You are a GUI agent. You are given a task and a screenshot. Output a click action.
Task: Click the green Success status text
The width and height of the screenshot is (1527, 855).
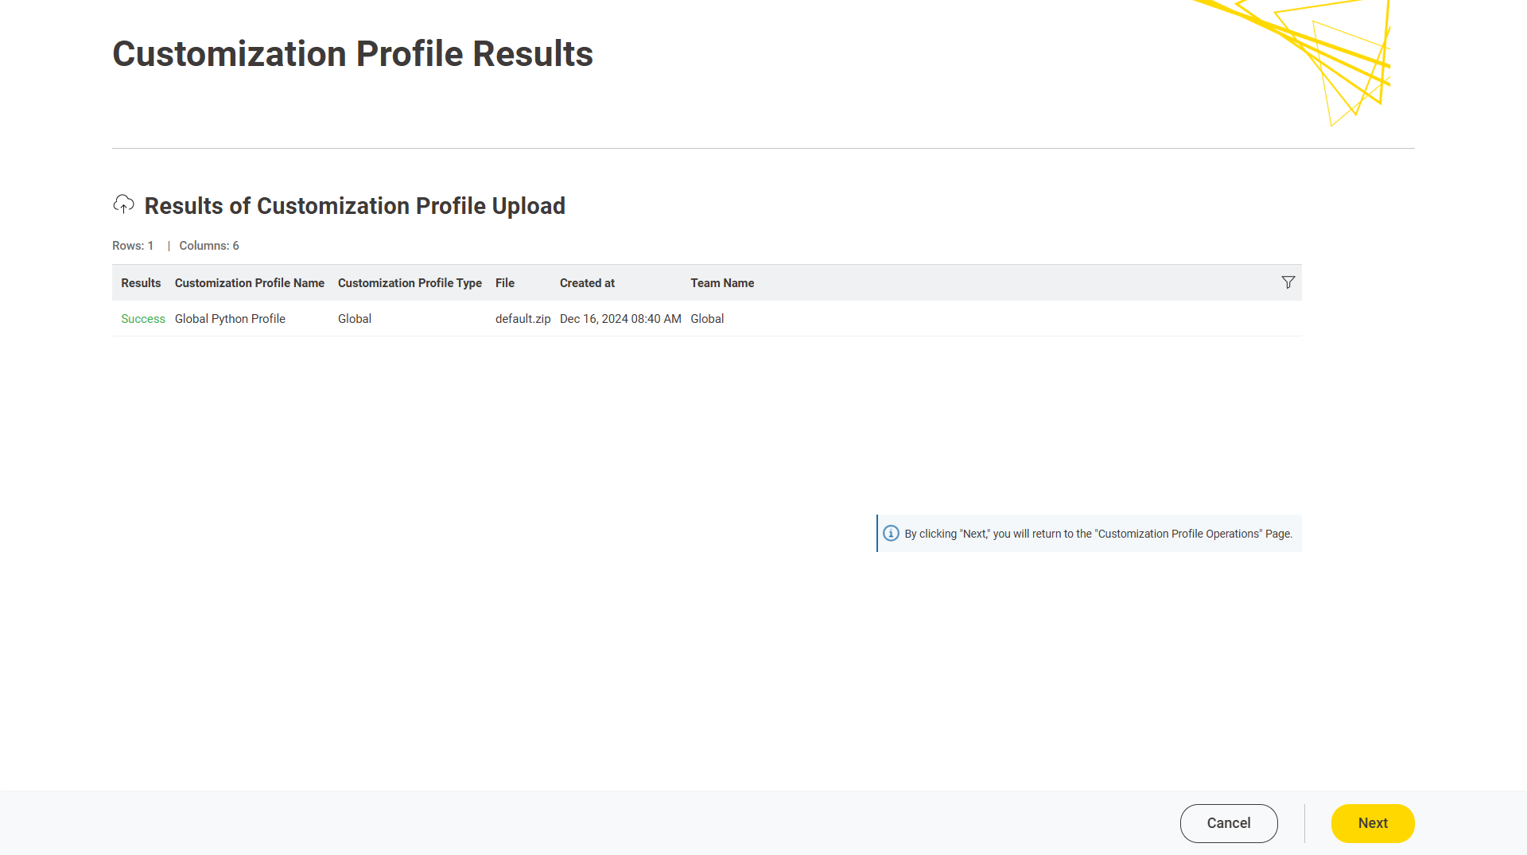(143, 319)
